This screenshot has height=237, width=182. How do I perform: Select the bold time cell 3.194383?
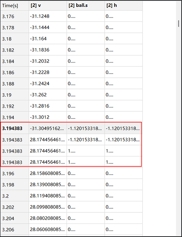click(15, 128)
